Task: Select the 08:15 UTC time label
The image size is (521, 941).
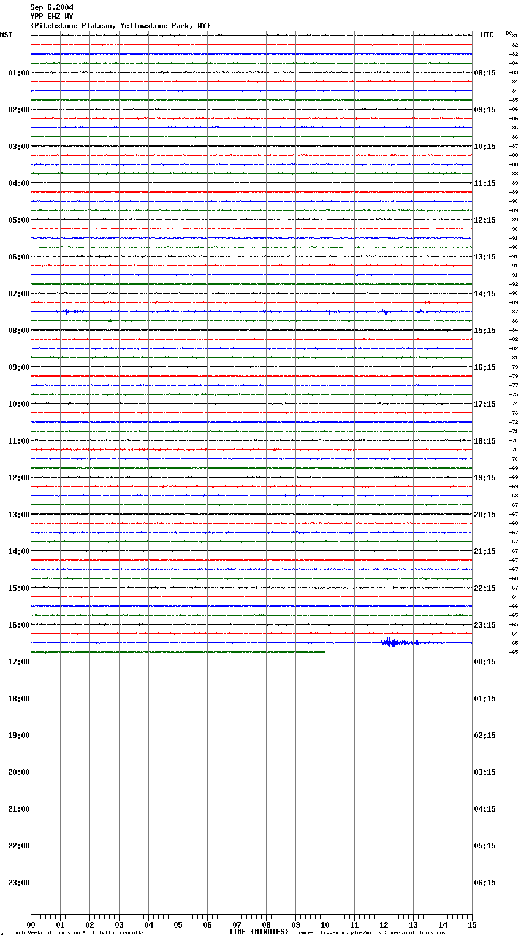Action: tap(485, 73)
